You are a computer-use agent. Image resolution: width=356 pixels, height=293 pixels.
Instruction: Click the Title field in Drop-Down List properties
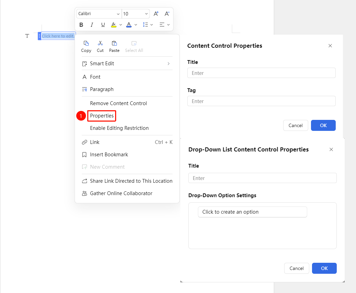(263, 178)
